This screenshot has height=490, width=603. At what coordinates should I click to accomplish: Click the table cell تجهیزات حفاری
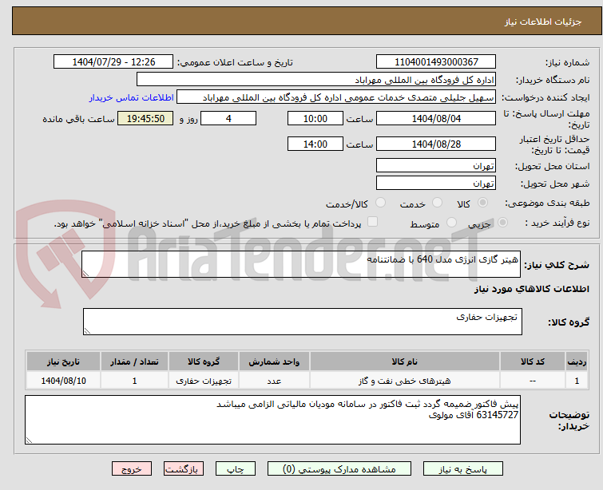[204, 381]
